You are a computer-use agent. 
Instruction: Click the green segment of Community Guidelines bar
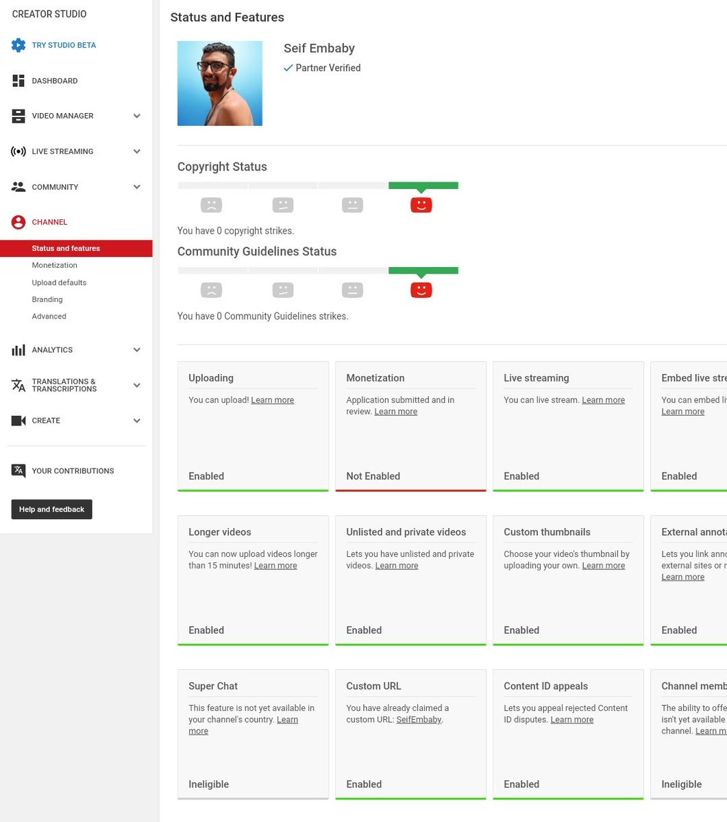pyautogui.click(x=423, y=271)
